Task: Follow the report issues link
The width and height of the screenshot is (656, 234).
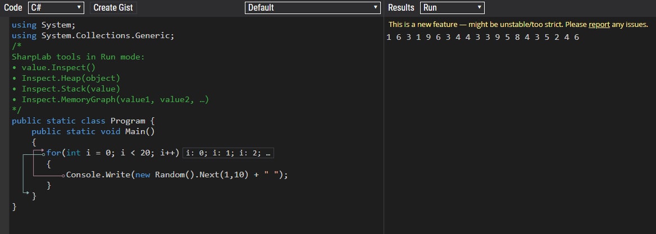Action: tap(599, 25)
